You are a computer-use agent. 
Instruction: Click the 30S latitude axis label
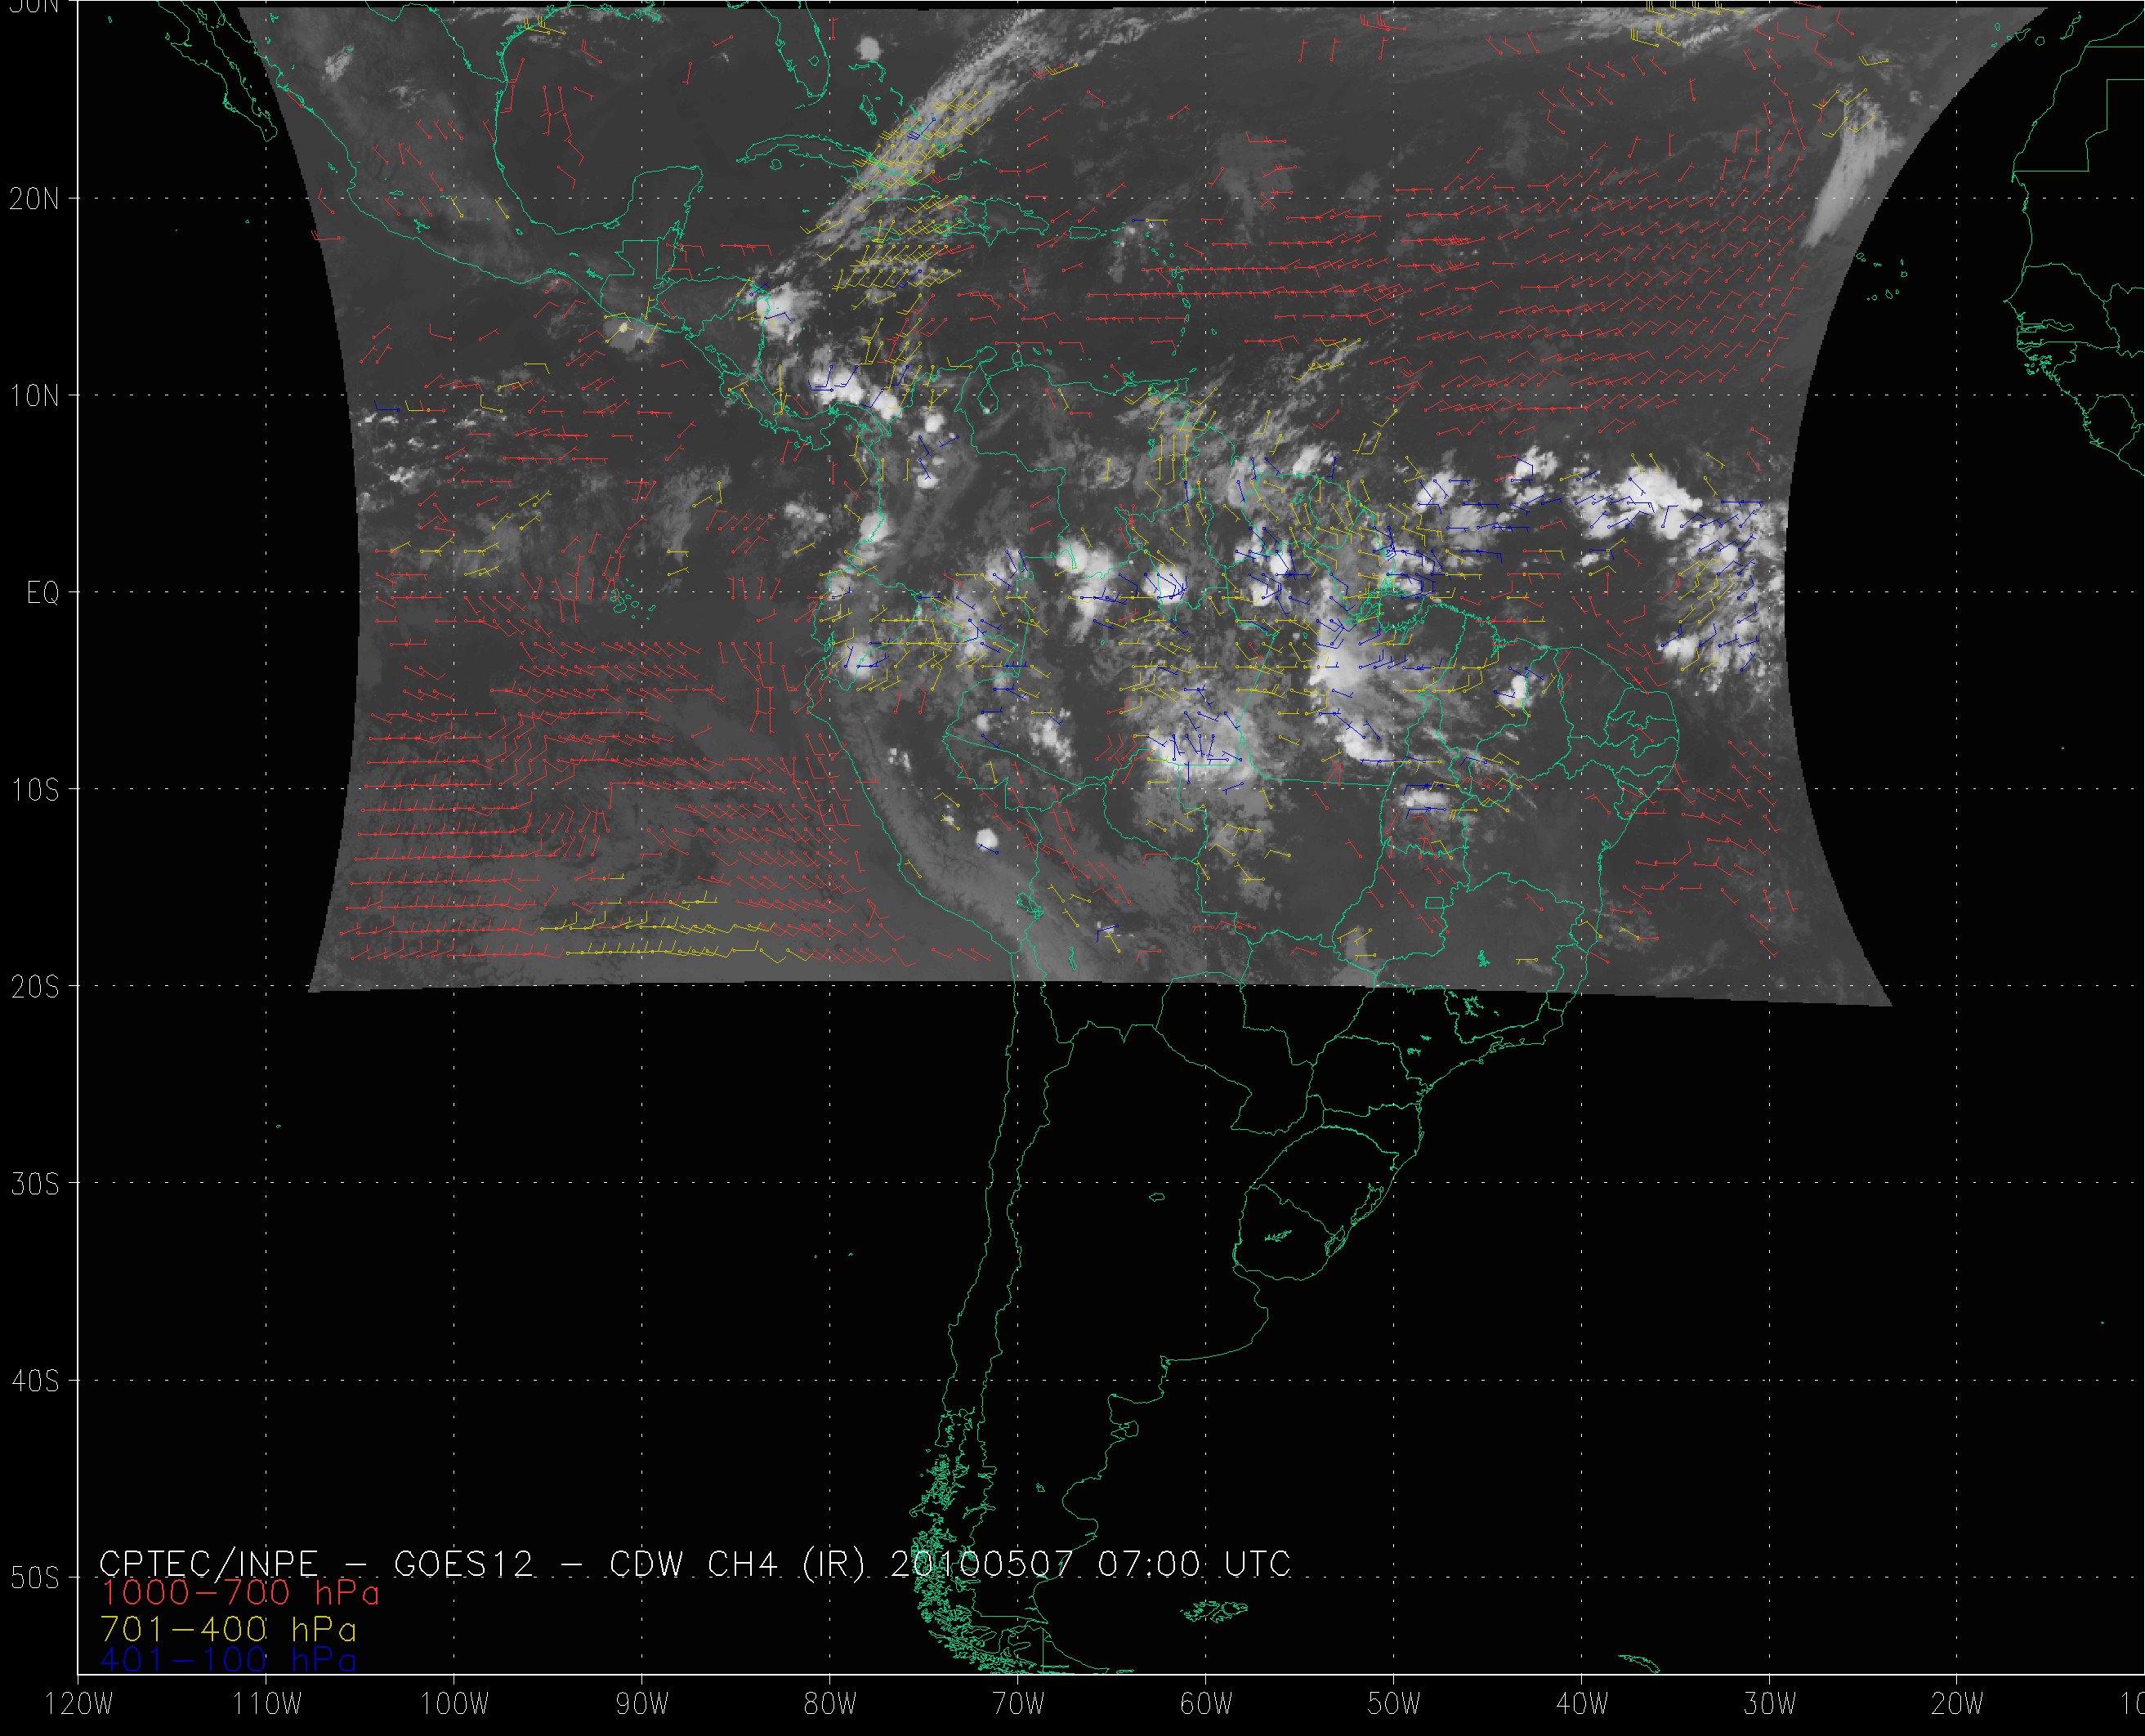pos(34,1184)
